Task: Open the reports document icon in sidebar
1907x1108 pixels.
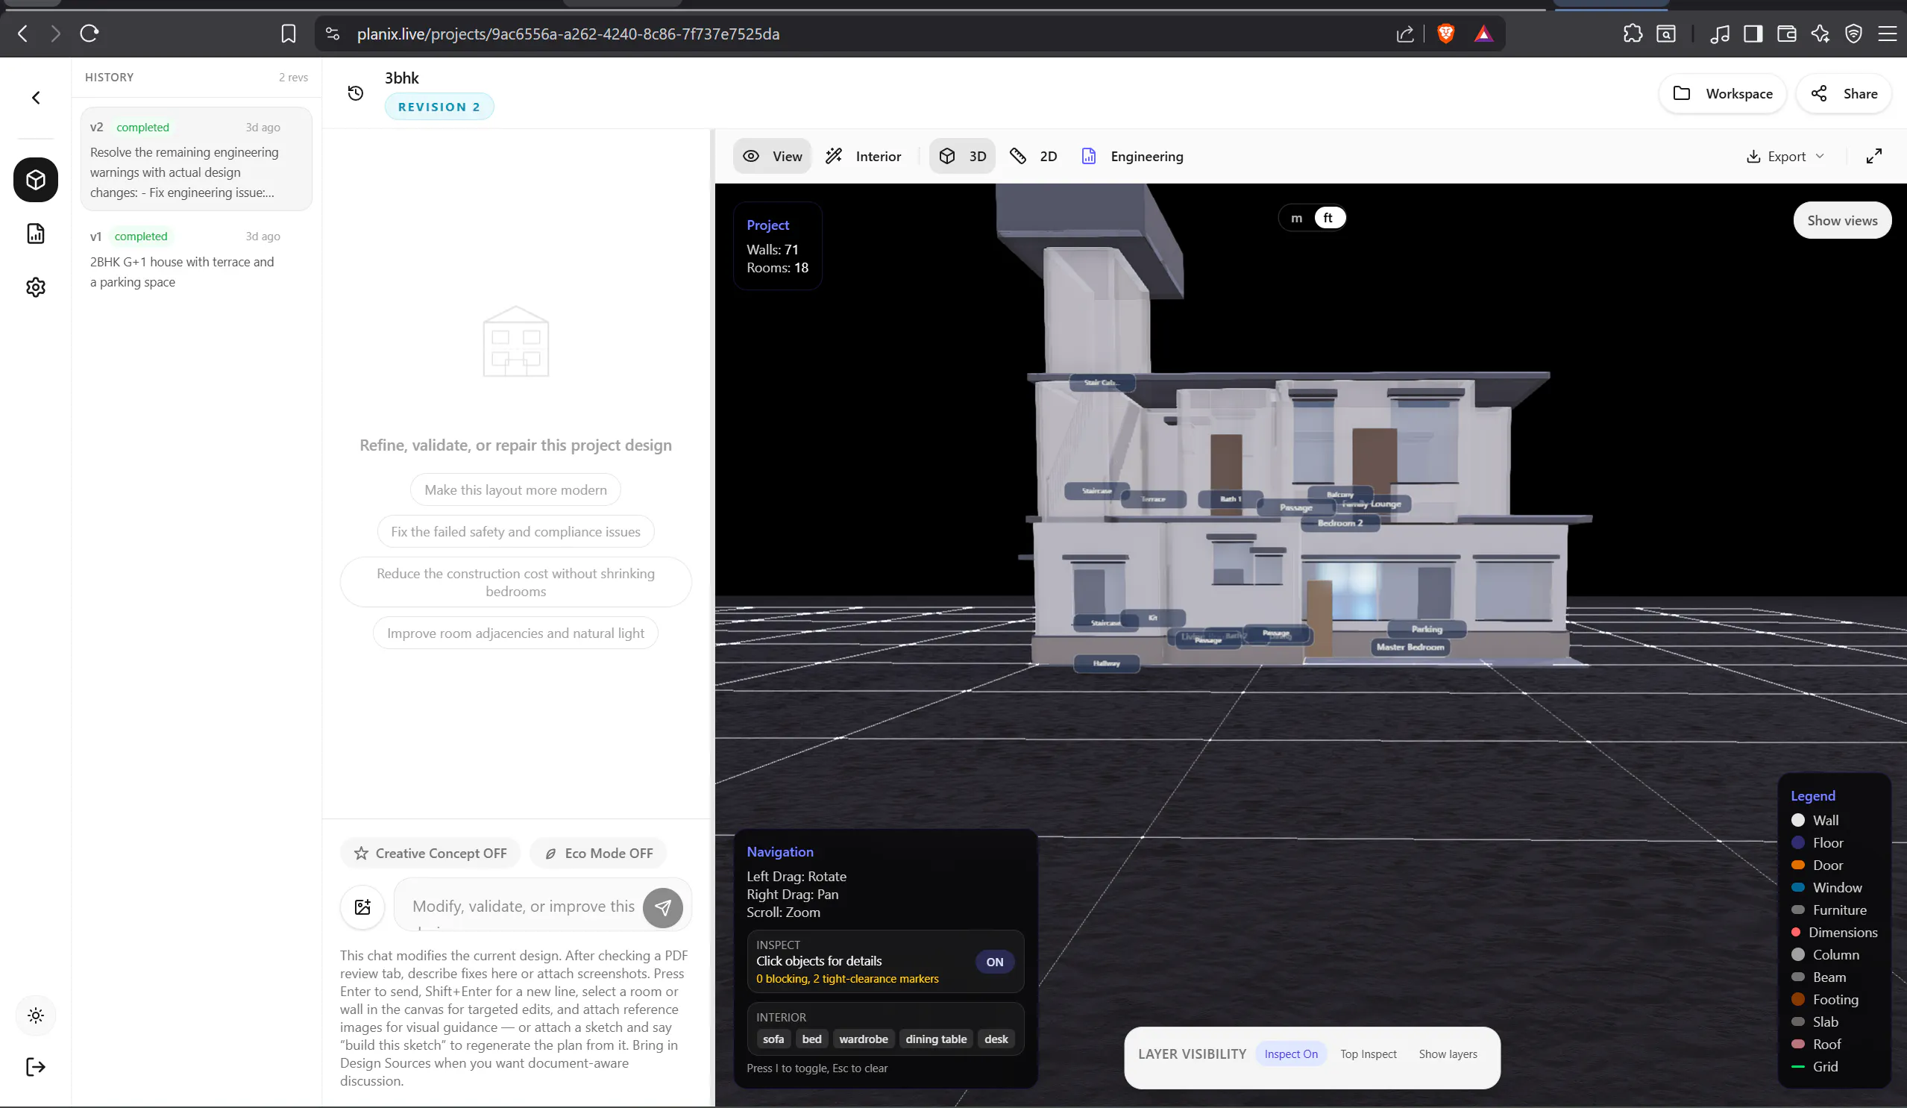Action: 36,233
